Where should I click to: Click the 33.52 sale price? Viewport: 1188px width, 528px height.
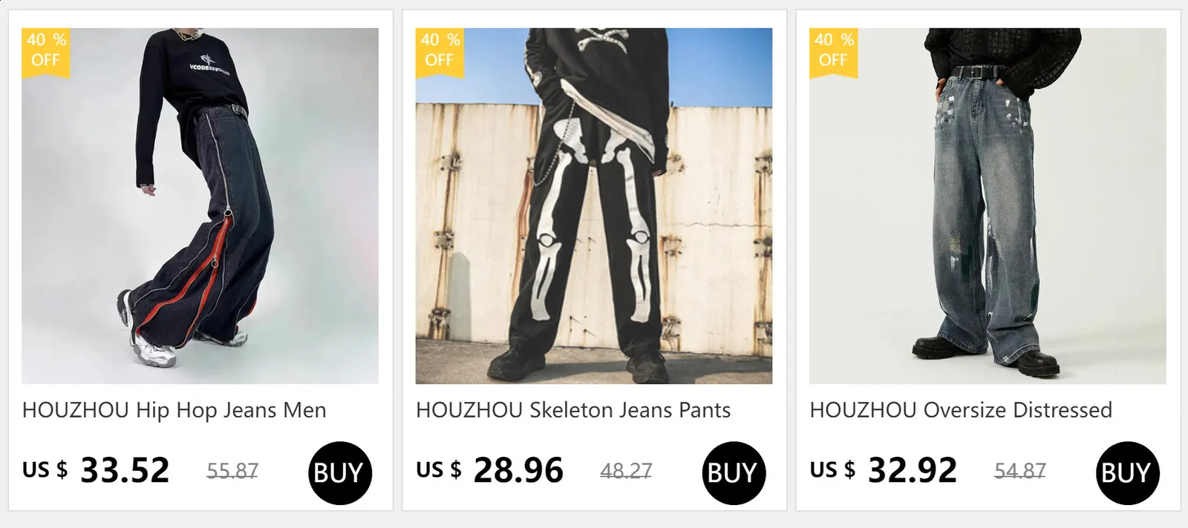[x=125, y=470]
